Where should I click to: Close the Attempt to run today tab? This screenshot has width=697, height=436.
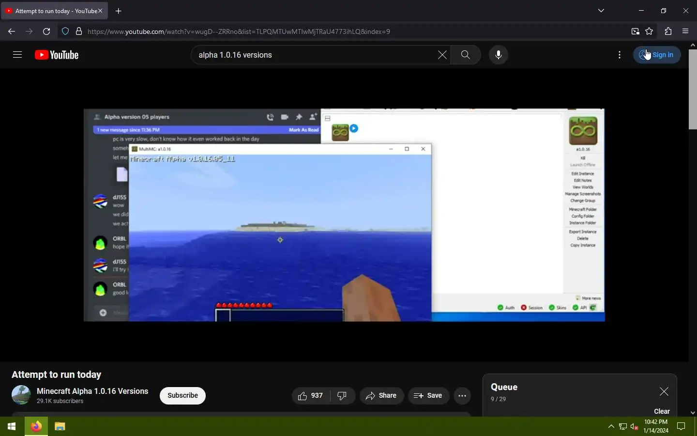[x=100, y=11]
